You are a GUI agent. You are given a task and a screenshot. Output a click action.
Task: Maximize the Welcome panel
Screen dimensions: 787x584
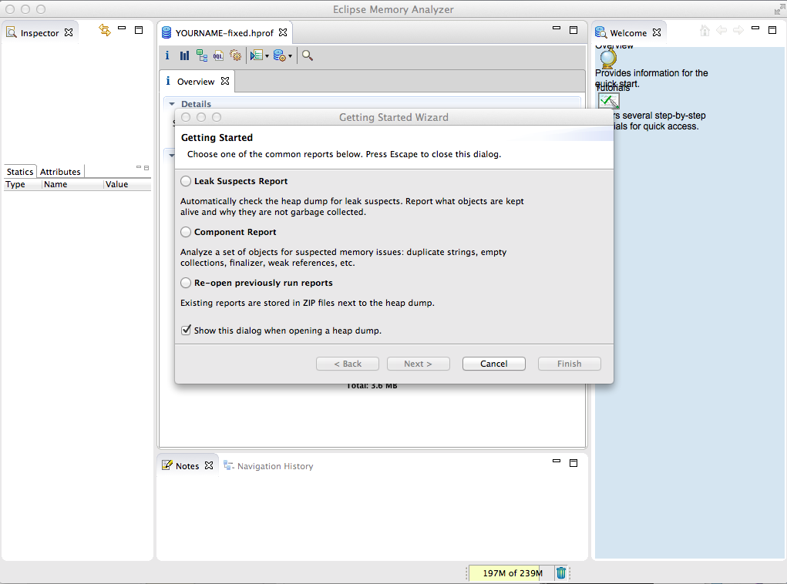point(772,30)
